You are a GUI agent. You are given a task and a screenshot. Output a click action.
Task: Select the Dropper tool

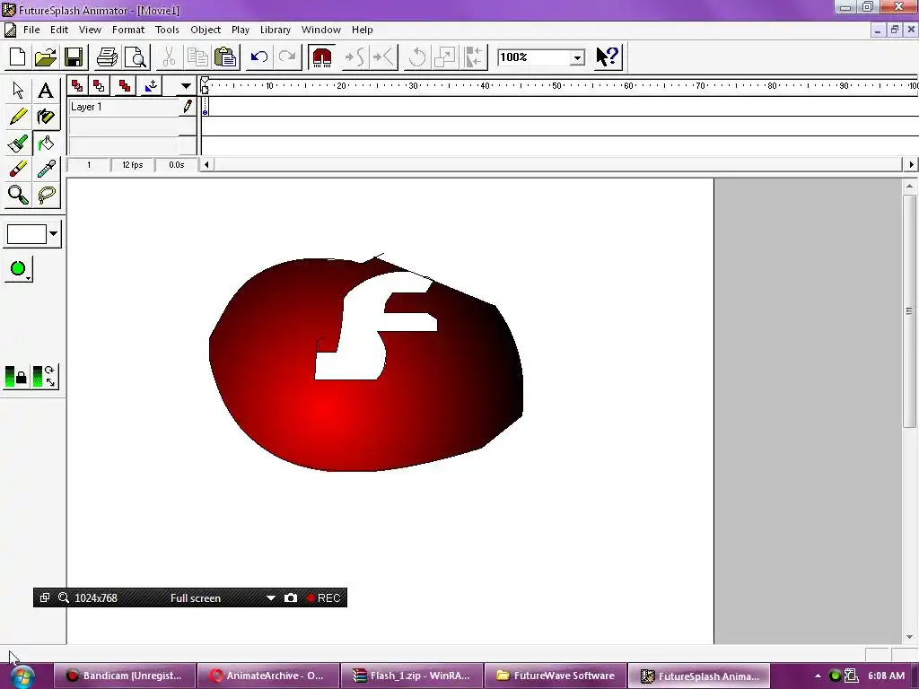pos(46,169)
